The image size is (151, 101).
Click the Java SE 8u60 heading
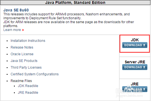(x=16, y=10)
